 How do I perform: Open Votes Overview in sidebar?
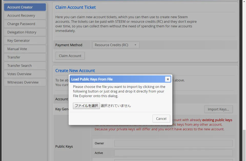pyautogui.click(x=25, y=74)
